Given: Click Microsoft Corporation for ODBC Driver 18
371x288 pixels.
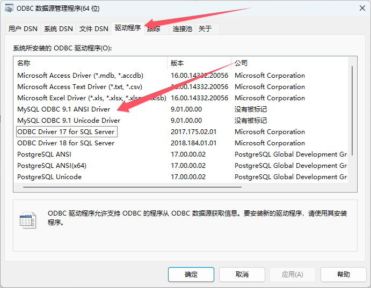Looking at the screenshot, I should coord(270,143).
